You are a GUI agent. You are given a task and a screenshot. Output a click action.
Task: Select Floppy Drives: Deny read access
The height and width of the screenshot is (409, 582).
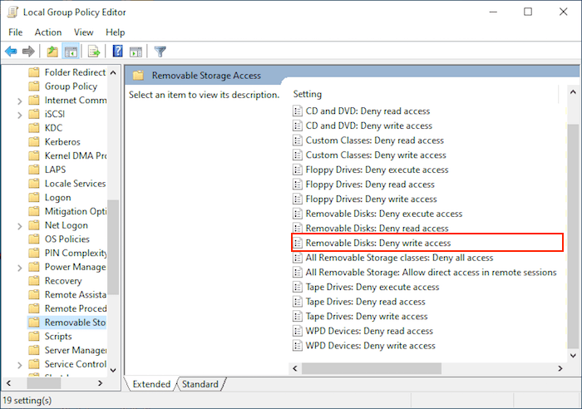coord(370,185)
